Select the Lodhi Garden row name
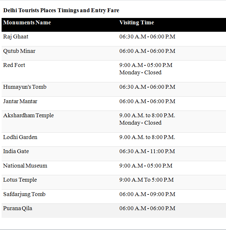The width and height of the screenshot is (226, 230). coord(20,137)
